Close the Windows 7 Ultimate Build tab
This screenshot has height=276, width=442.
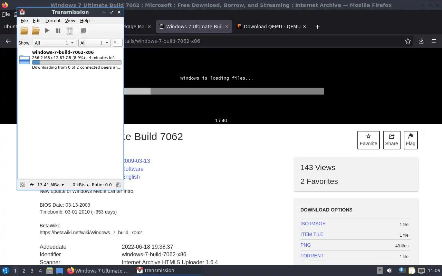[x=227, y=27]
